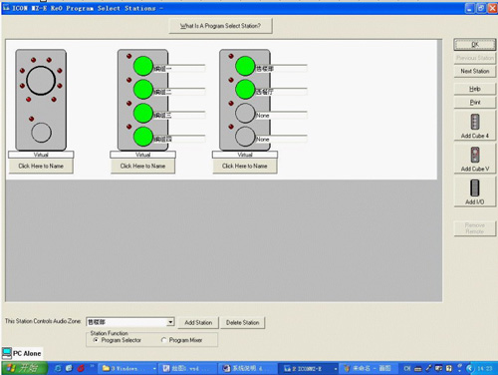Click the Add Station button
The height and width of the screenshot is (375, 498).
198,322
